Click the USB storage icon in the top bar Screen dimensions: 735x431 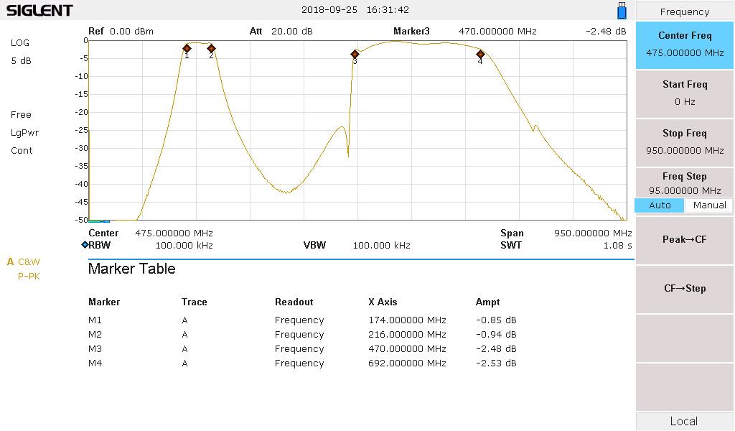pyautogui.click(x=622, y=10)
